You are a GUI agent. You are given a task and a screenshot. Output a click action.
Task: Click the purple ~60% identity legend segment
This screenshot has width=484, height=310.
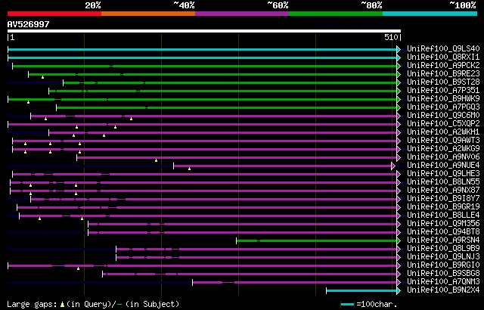(x=242, y=14)
